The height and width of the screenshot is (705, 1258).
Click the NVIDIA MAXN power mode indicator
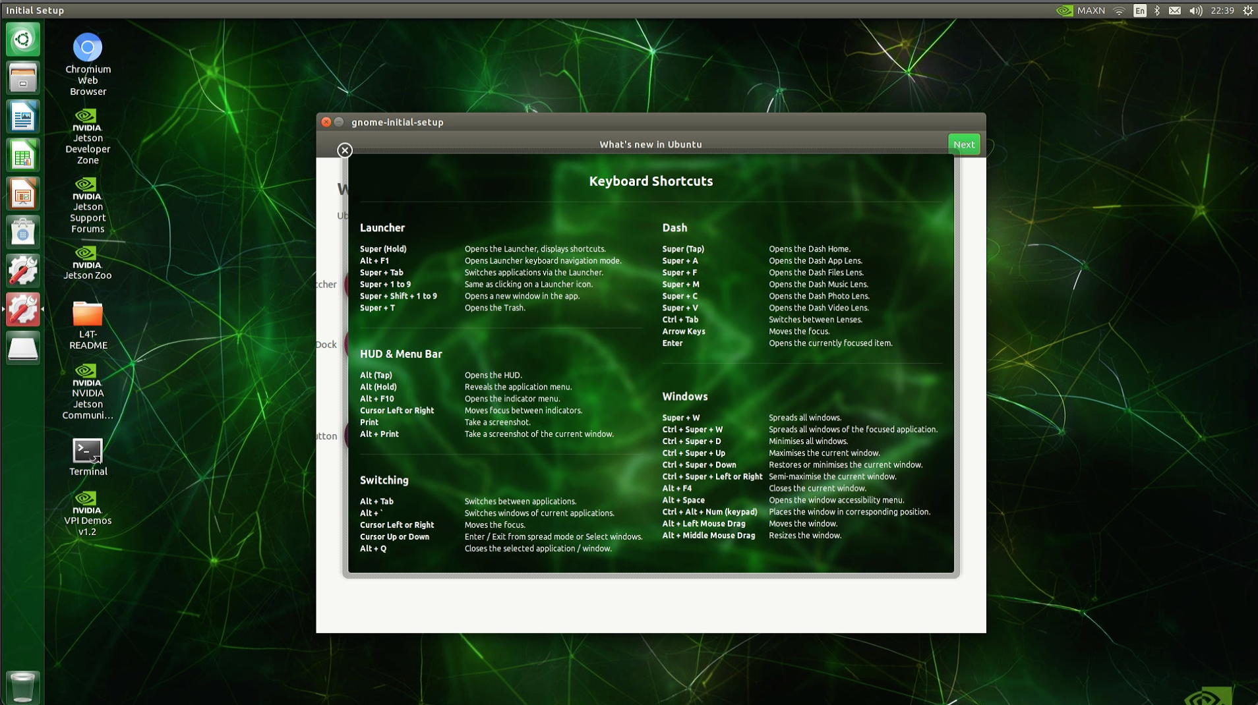pos(1081,11)
